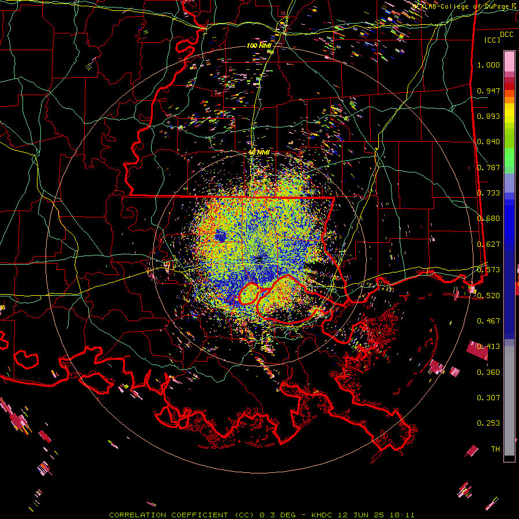The width and height of the screenshot is (519, 519).
Task: Select the 0.413 scale value
Action: click(488, 347)
